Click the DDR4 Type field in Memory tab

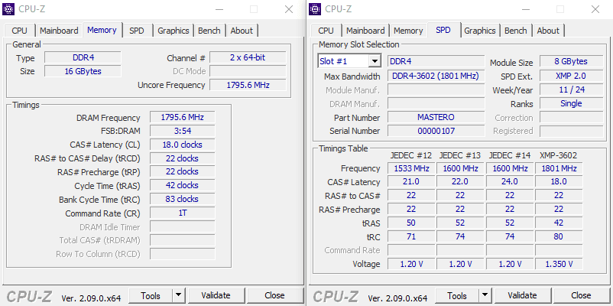[83, 57]
